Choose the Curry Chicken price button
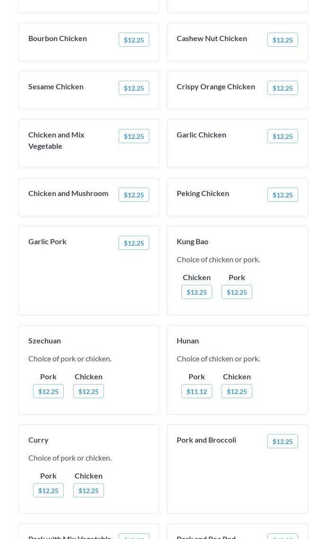This screenshot has width=326, height=539. click(x=88, y=491)
